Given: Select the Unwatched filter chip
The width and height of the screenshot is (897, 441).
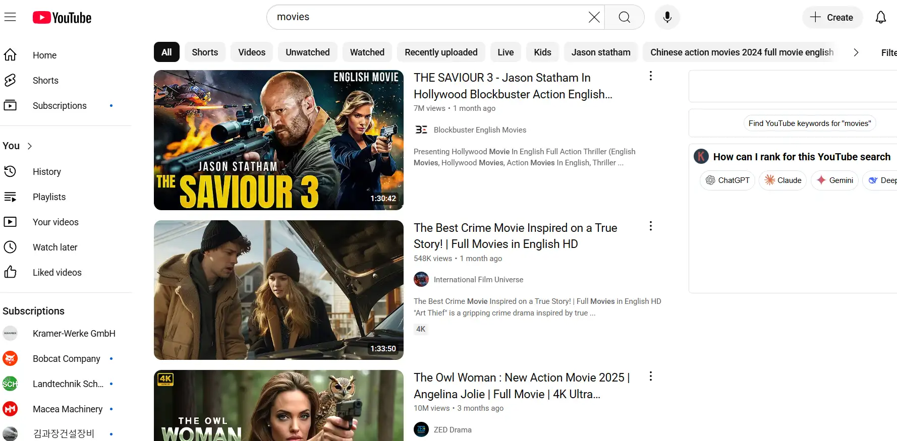Looking at the screenshot, I should [x=308, y=52].
